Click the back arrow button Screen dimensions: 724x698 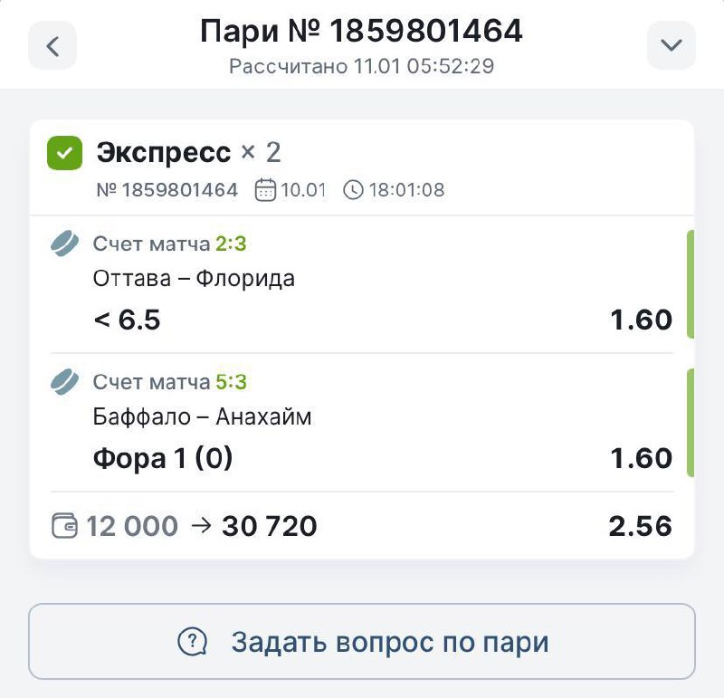click(52, 45)
